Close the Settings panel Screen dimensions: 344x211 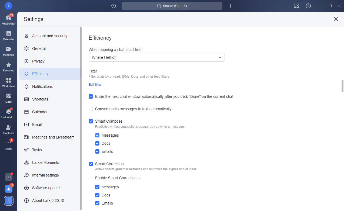pos(336,19)
